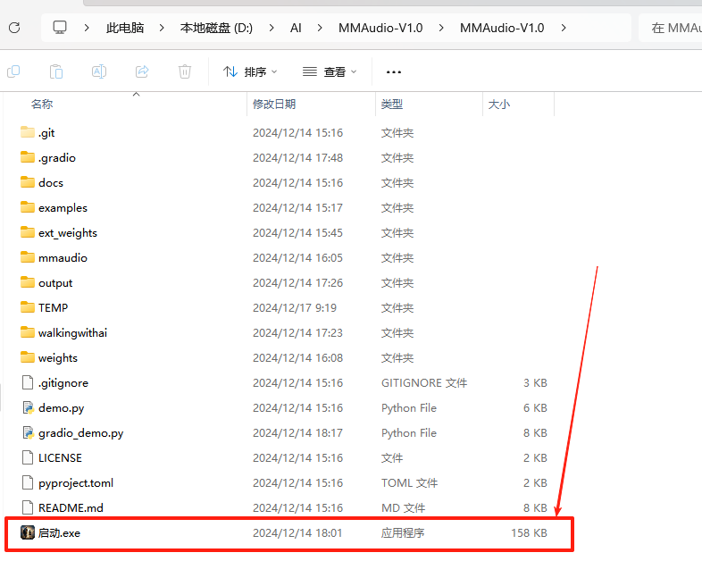Click the file name README.md
Viewport: 702px width, 561px height.
pyautogui.click(x=71, y=508)
